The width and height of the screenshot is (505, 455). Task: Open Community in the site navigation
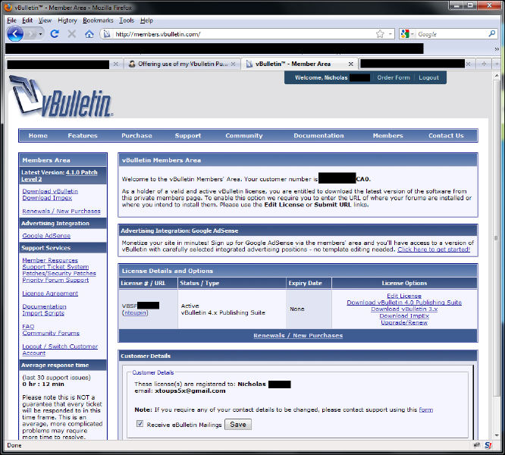(244, 136)
